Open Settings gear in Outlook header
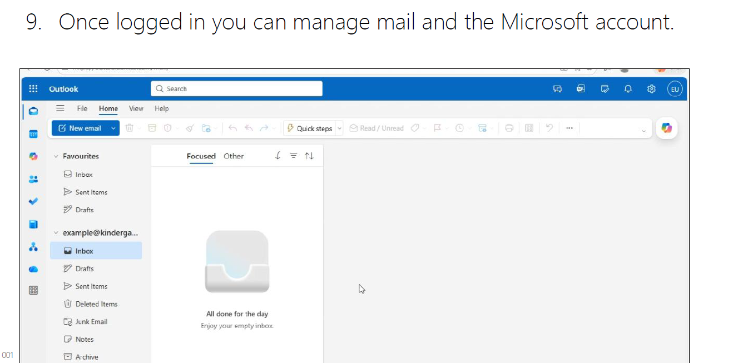The image size is (738, 363). tap(652, 89)
